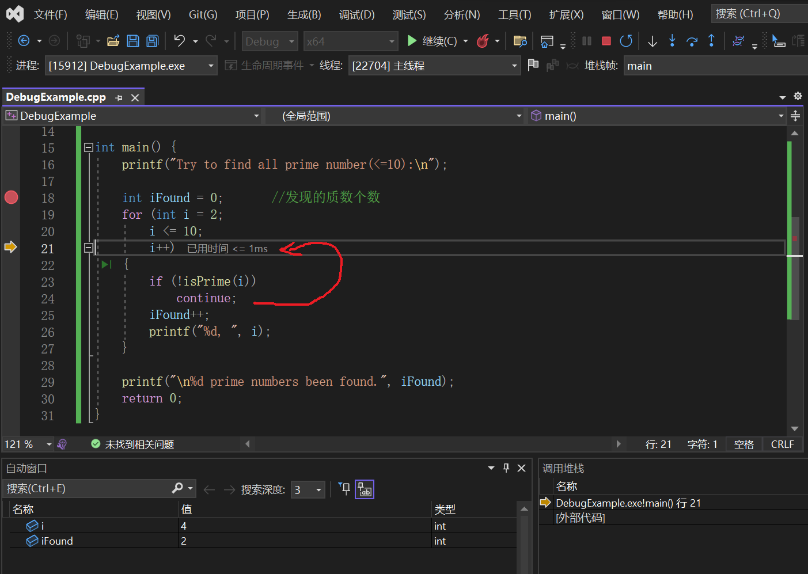Open the Debug menu (调试)
The height and width of the screenshot is (574, 808).
[x=356, y=14]
